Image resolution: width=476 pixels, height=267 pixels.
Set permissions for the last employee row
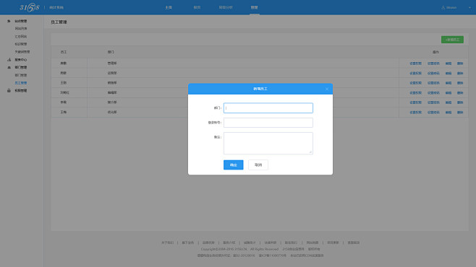tap(415, 113)
